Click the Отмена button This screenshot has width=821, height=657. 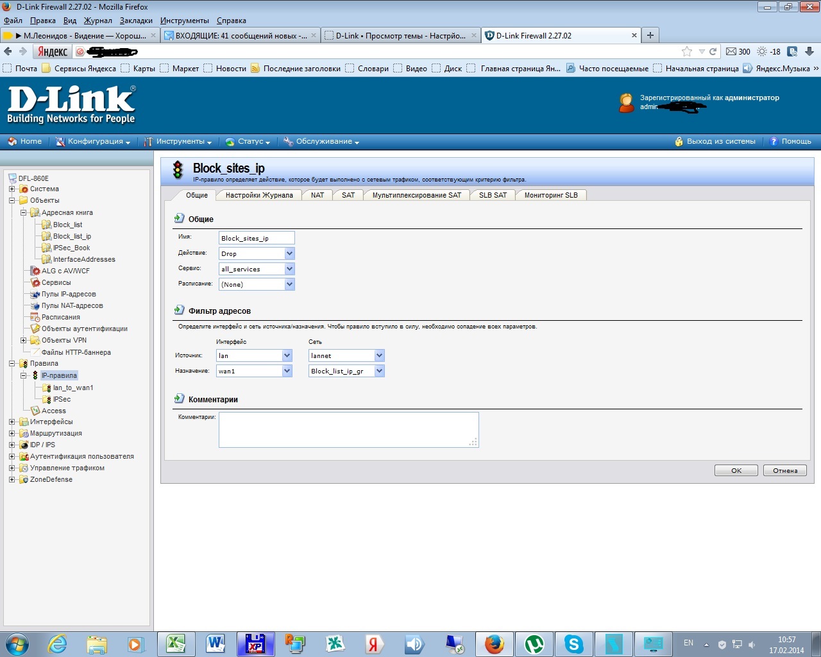tap(785, 470)
